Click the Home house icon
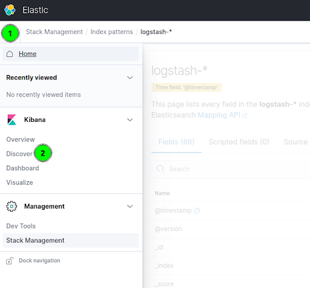The image size is (310, 288). click(10, 54)
